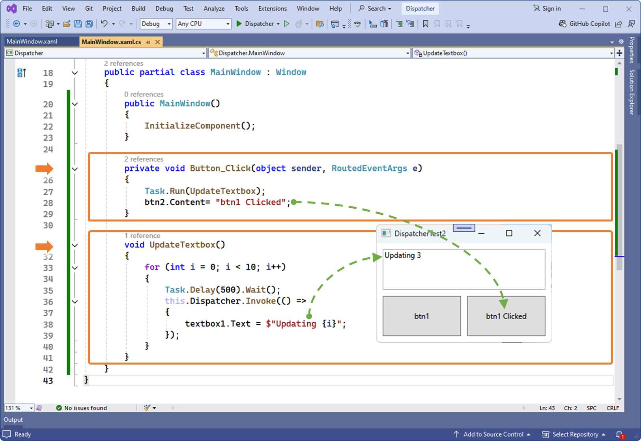Screen dimensions: 641x441
Task: Click the icon next to the 131 % zoom box
Action: pyautogui.click(x=39, y=408)
